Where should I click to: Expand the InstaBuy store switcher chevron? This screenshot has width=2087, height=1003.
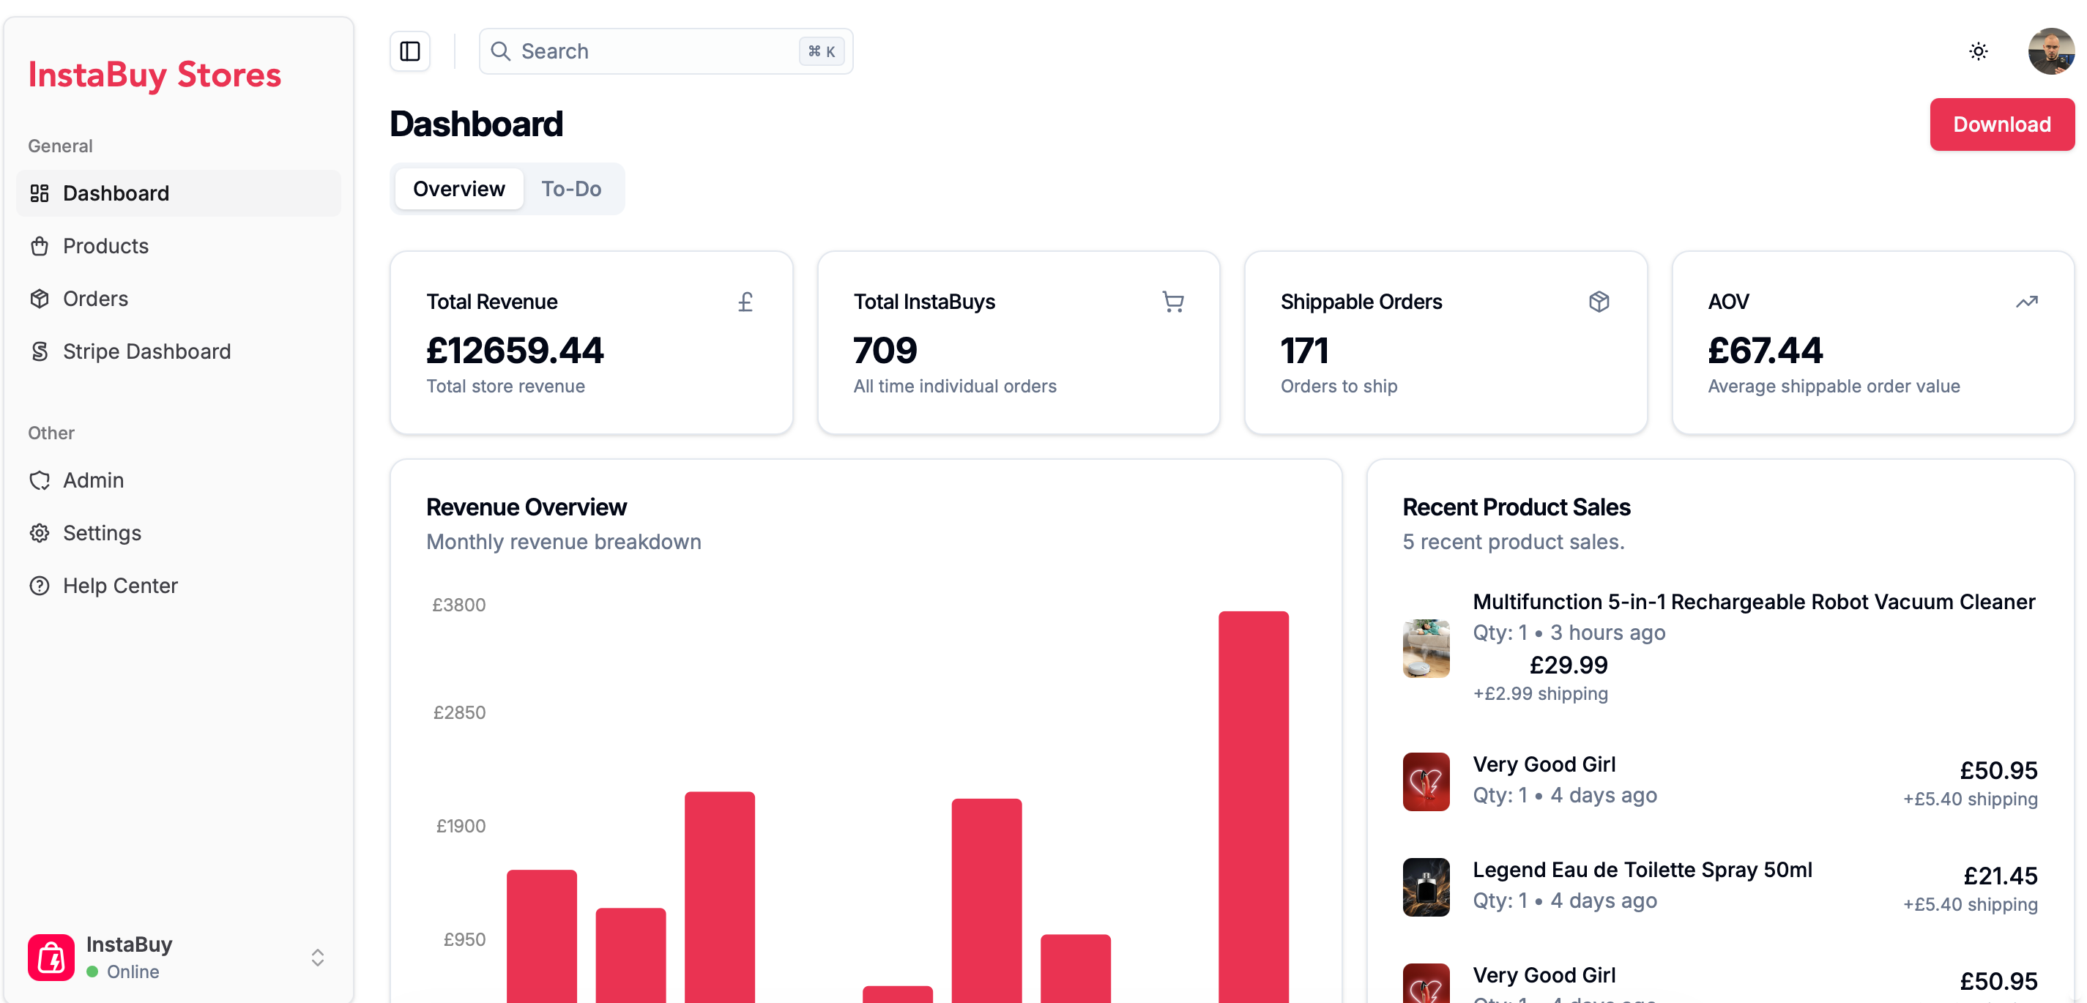[318, 958]
